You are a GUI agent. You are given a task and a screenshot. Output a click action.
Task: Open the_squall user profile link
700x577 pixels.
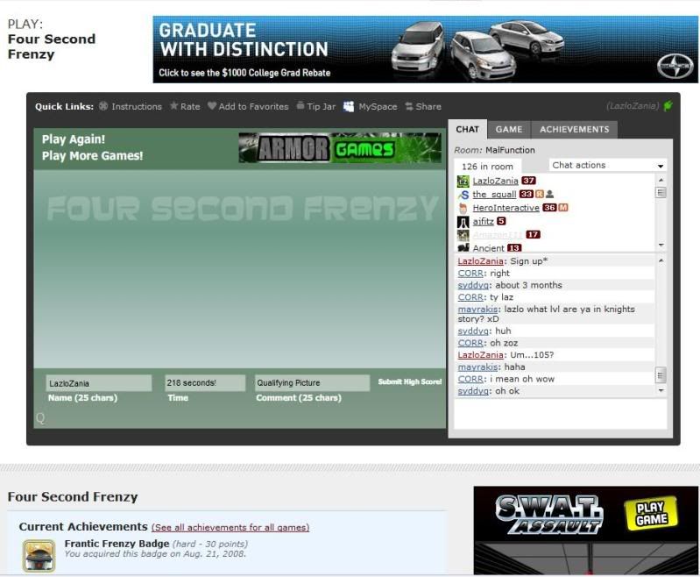[494, 195]
